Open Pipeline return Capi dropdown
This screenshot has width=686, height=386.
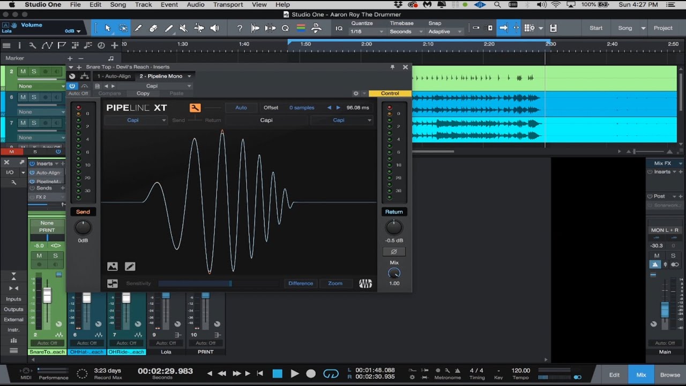(342, 120)
